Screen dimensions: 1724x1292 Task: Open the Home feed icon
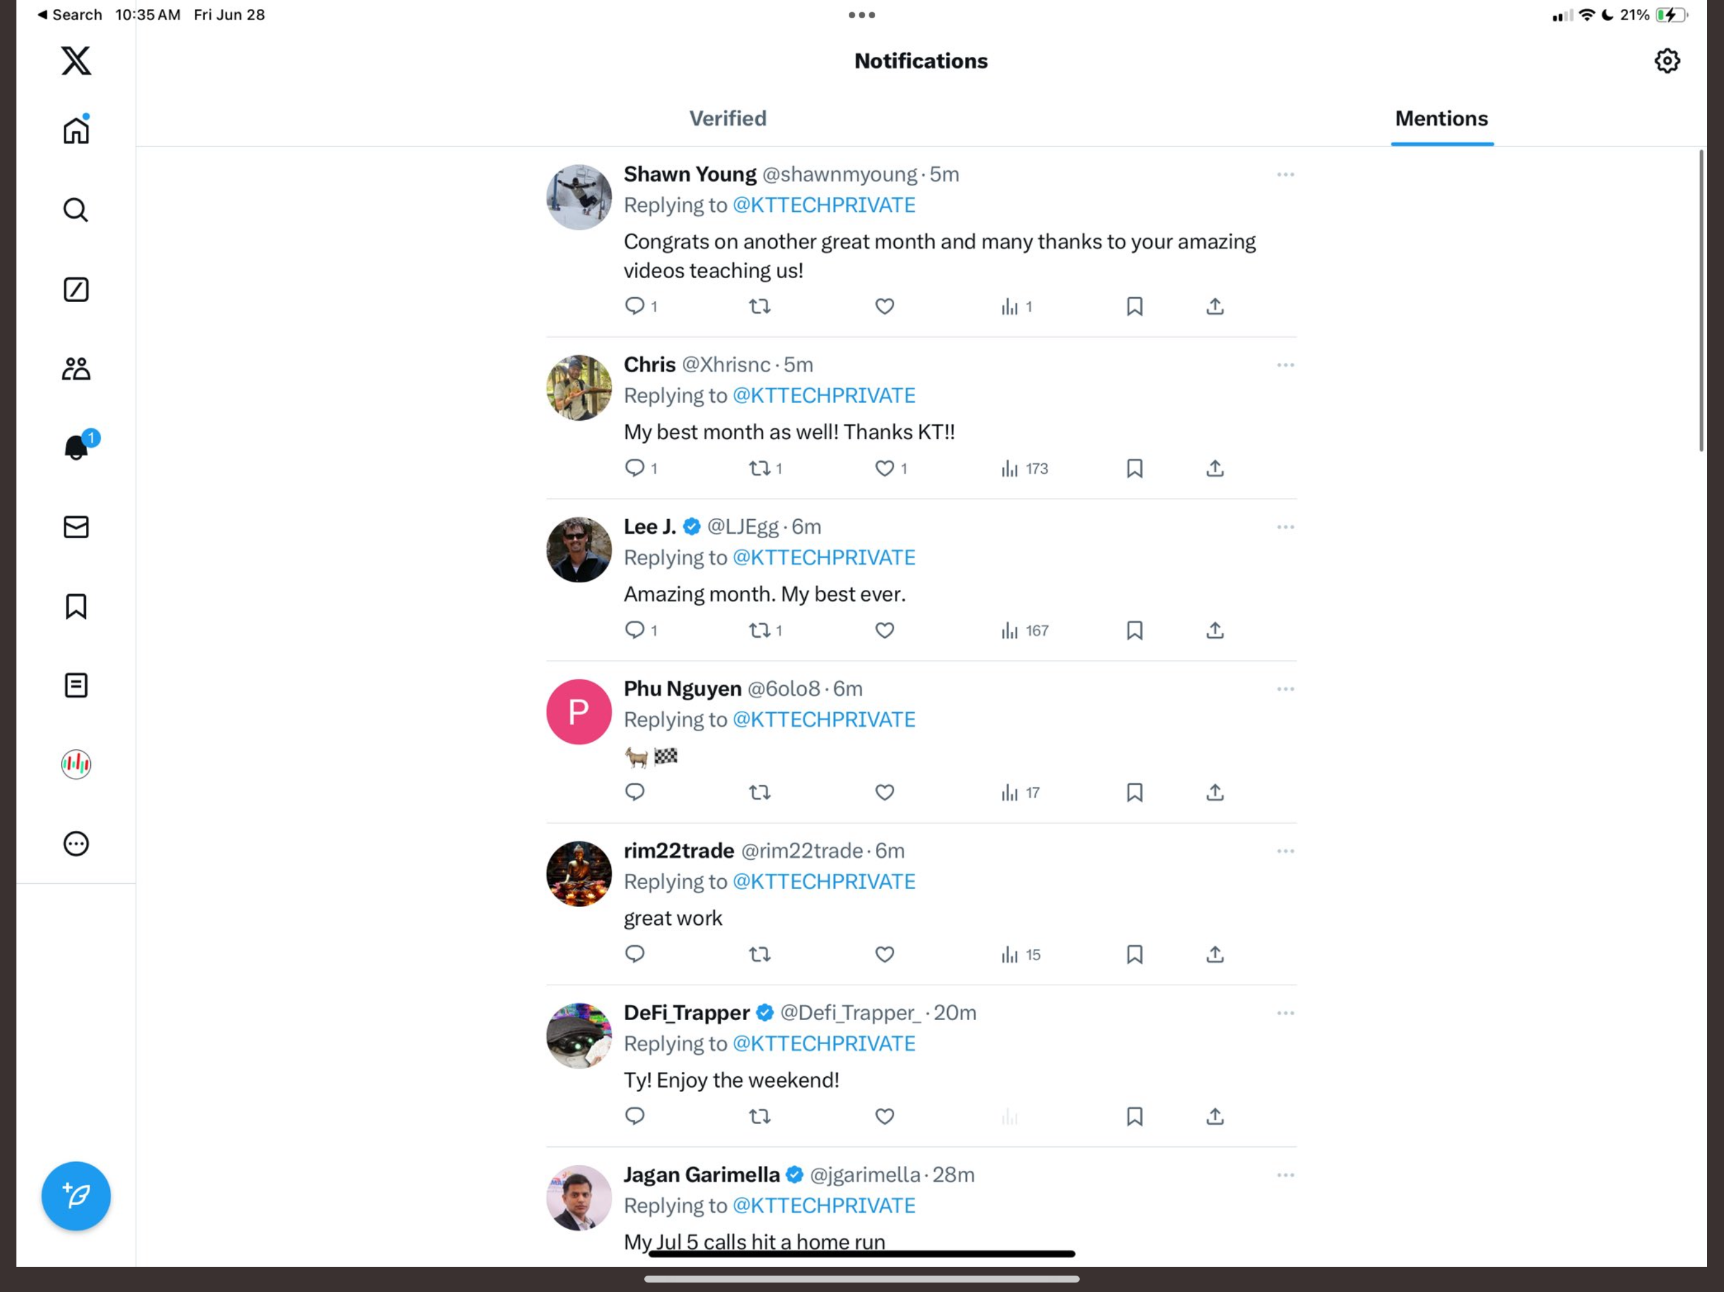coord(76,130)
